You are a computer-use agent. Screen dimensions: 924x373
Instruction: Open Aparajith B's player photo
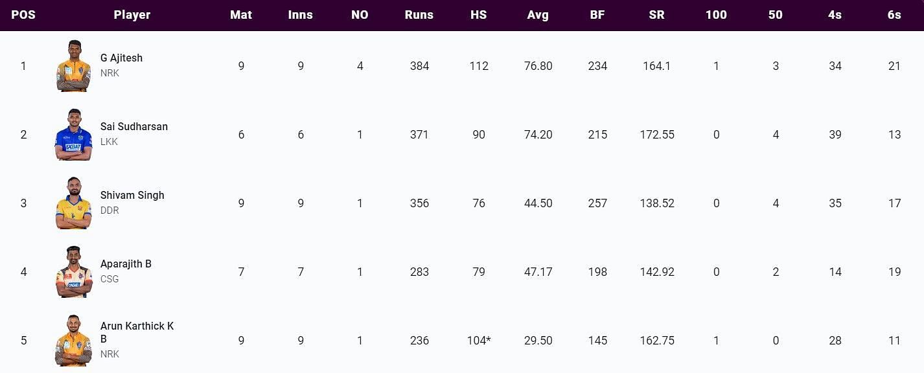pyautogui.click(x=73, y=272)
